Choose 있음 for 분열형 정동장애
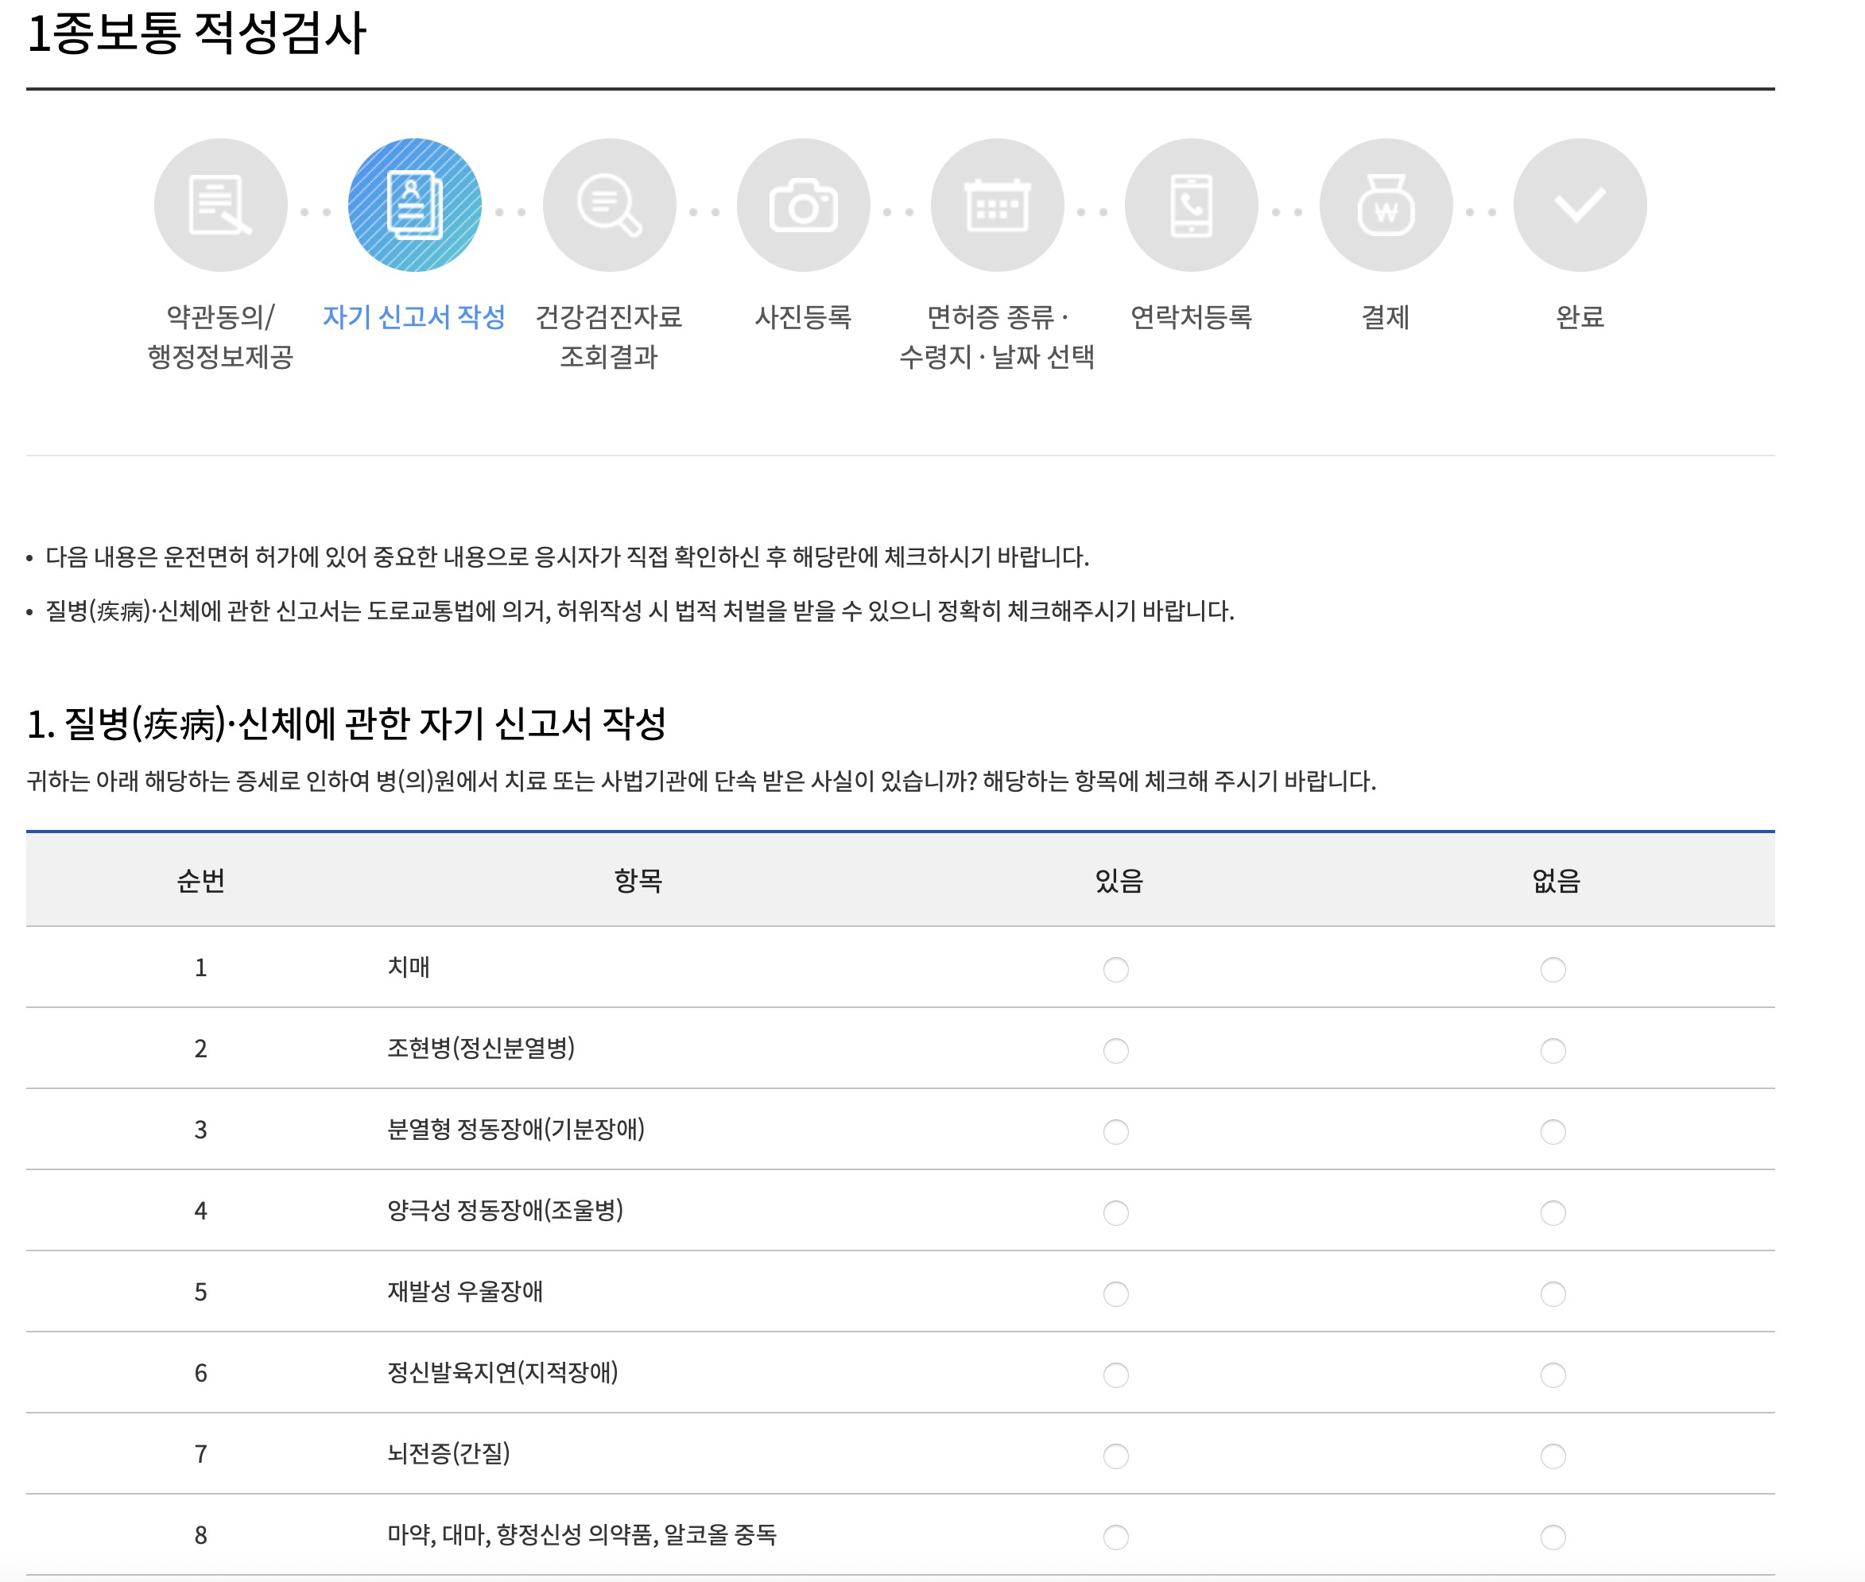 (1115, 1132)
